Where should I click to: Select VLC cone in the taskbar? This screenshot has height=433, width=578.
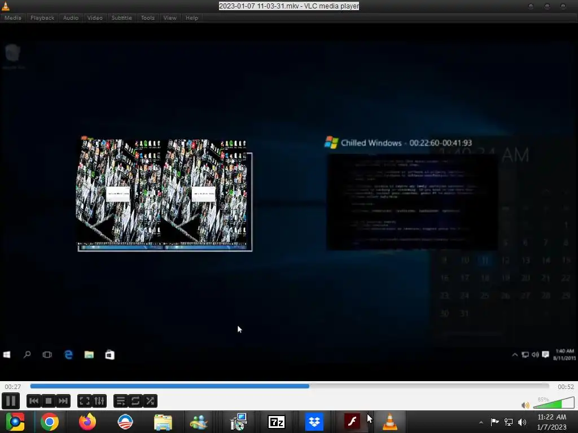(x=390, y=422)
